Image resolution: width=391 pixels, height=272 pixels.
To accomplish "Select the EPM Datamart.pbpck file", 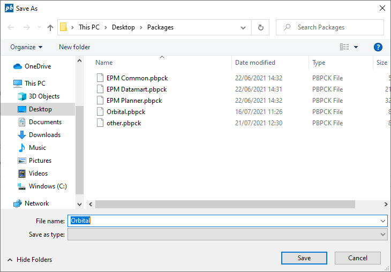I will pos(136,89).
